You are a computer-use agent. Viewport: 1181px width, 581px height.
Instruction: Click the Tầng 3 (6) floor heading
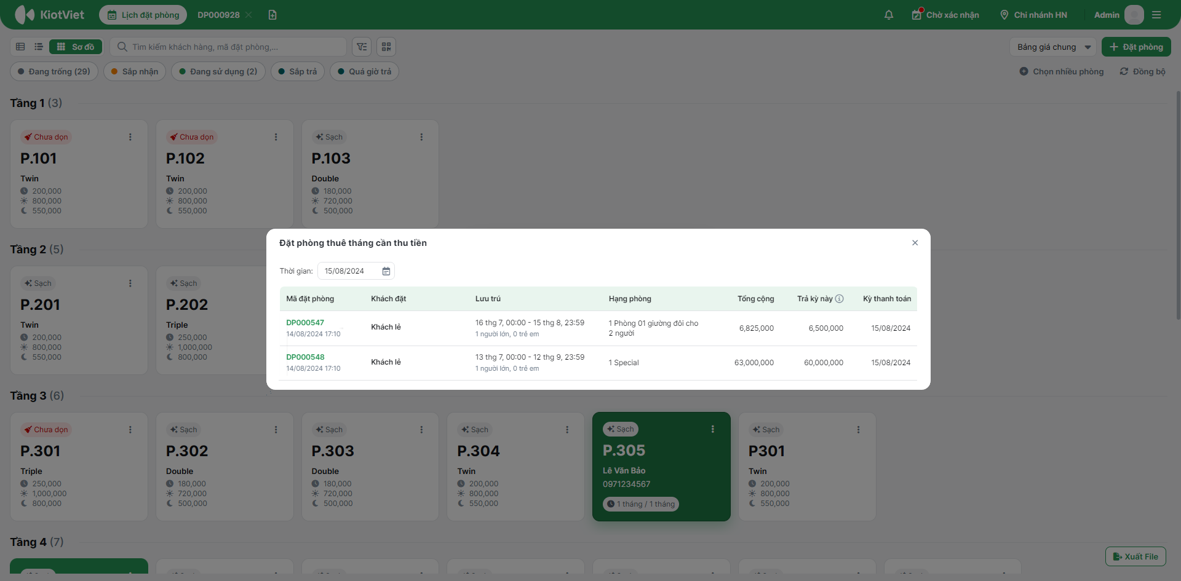[37, 396]
